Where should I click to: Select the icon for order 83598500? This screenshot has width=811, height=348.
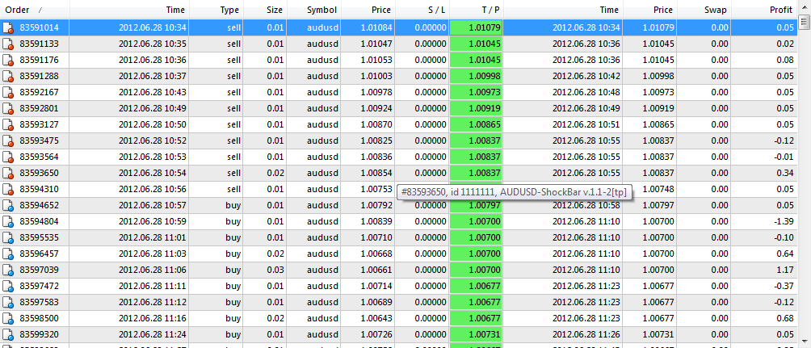[8, 318]
